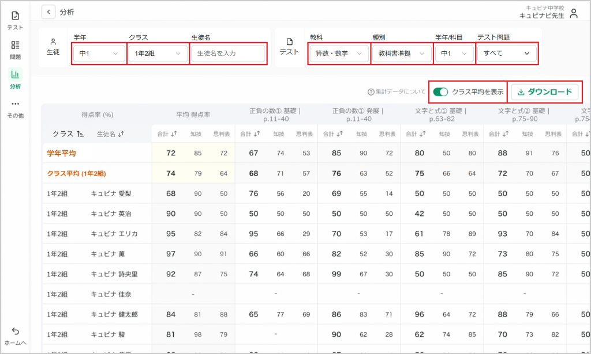Sort by 生徒名 column sort icon
The width and height of the screenshot is (591, 354).
point(121,134)
